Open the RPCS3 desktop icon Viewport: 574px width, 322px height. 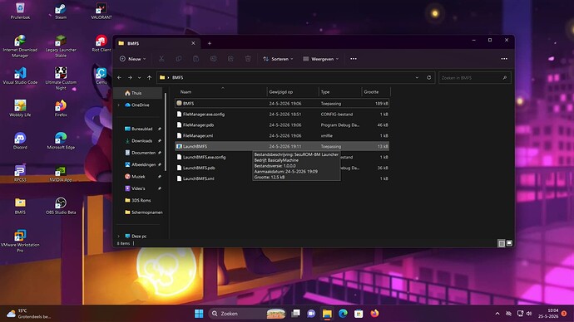pos(20,173)
